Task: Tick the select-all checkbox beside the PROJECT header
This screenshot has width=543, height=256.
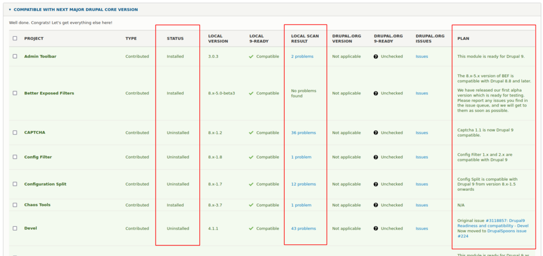Action: [15, 38]
